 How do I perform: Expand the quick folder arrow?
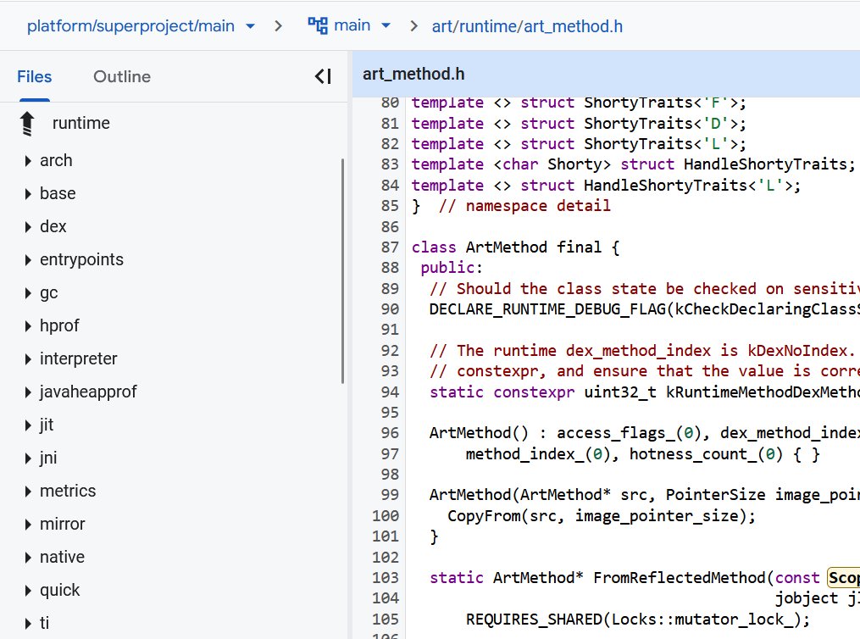pos(28,590)
